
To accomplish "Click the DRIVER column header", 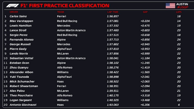I will [x=14, y=12].
